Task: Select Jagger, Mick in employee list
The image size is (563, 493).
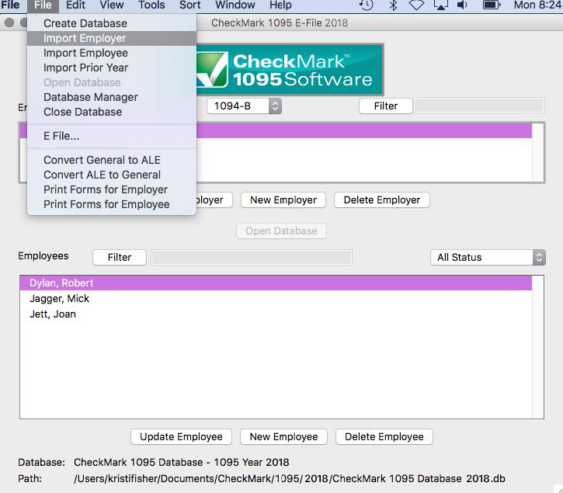Action: click(x=60, y=299)
